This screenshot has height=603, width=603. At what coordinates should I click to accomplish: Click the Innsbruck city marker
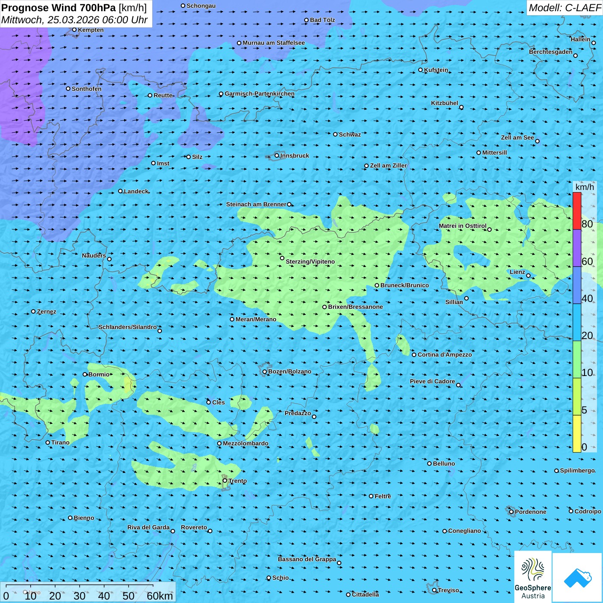click(x=277, y=155)
